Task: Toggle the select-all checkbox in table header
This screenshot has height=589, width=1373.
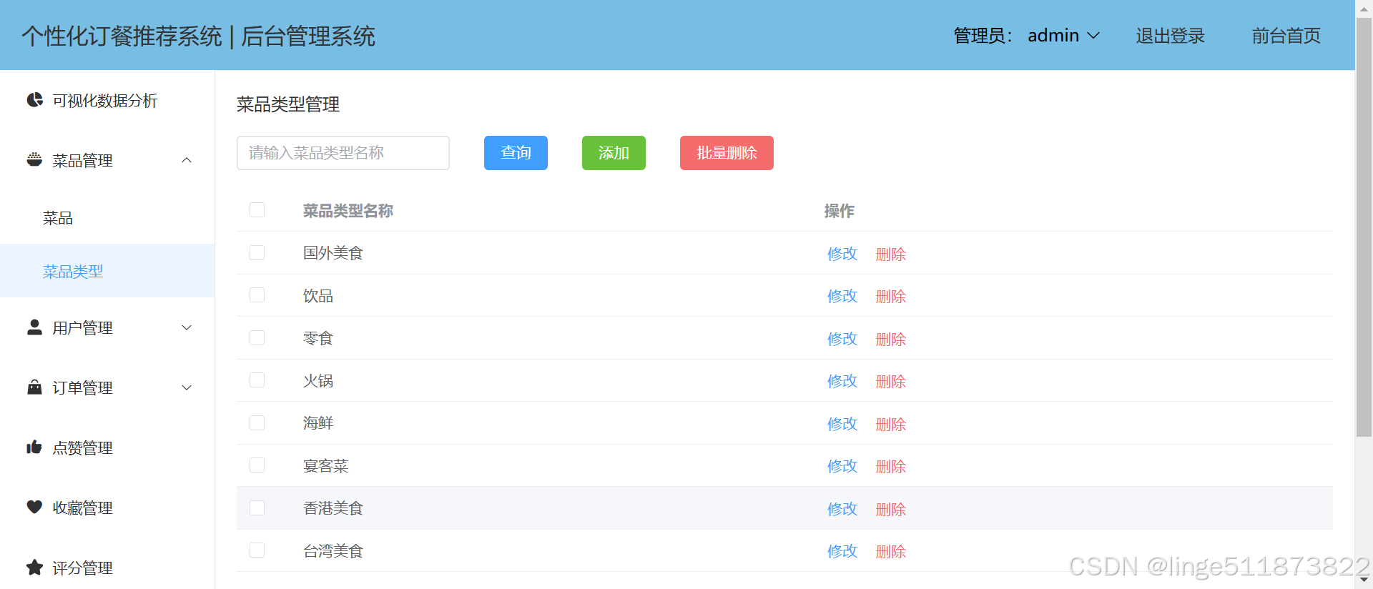Action: click(x=257, y=209)
